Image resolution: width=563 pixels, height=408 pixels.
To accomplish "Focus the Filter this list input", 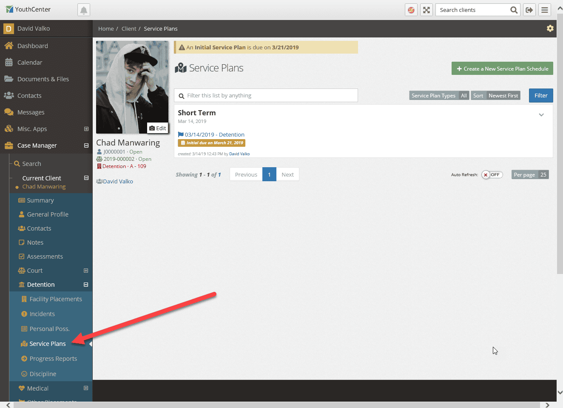I will point(266,95).
